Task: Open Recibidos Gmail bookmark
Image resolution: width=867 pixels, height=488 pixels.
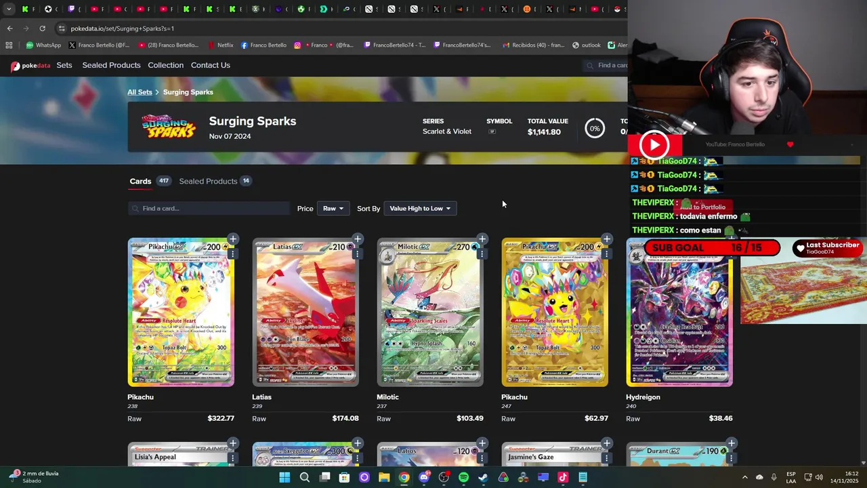Action: pos(533,45)
